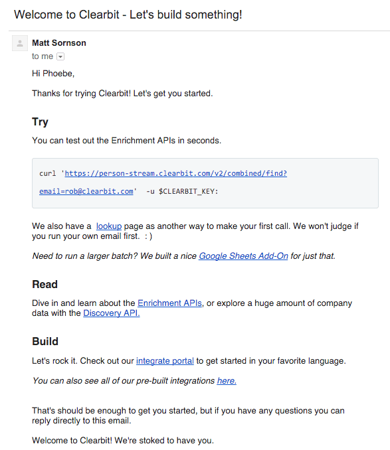The image size is (390, 450).
Task: Expand the 'to me' recipient details dropdown
Action: (60, 56)
